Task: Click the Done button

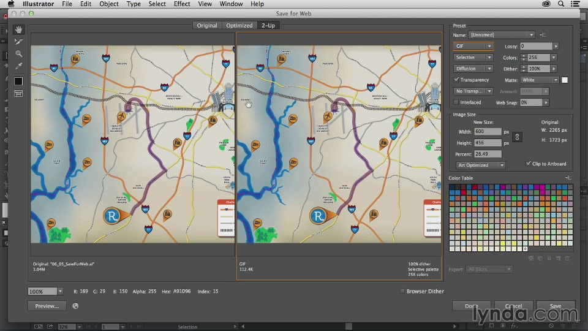Action: [472, 306]
